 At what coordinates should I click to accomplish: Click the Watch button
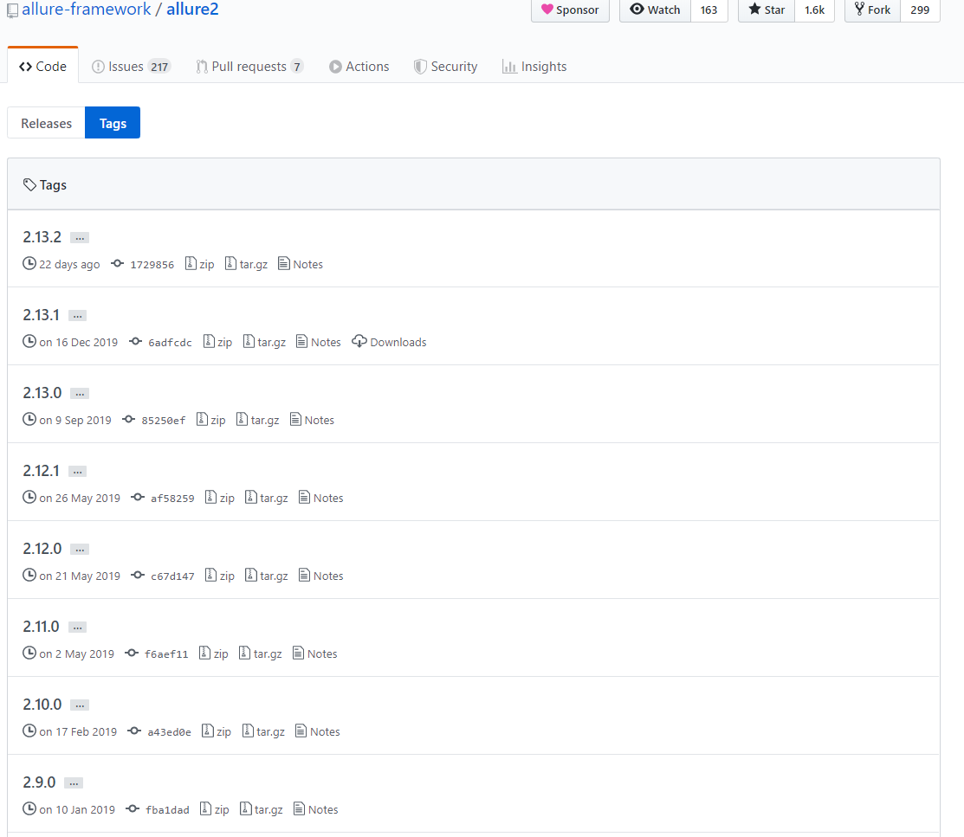(656, 10)
